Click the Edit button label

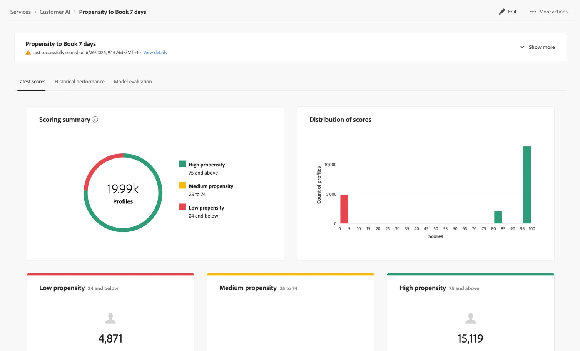[512, 12]
